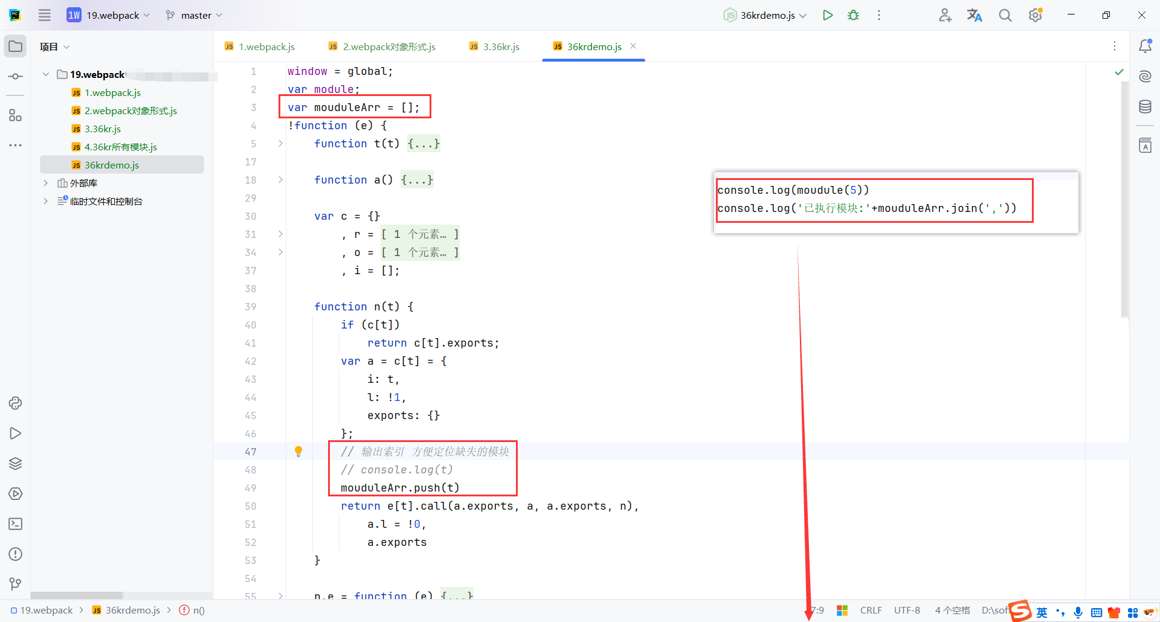Open the AI Assistant panel
The height and width of the screenshot is (622, 1160).
click(x=1145, y=77)
